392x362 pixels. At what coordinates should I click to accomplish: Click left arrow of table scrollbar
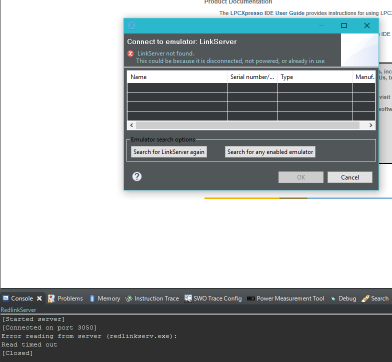[132, 125]
